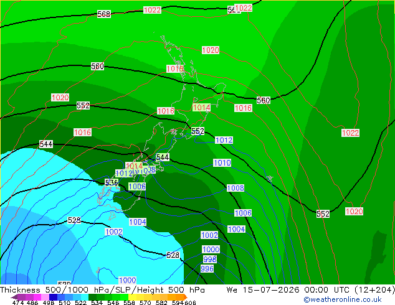The image size is (395, 305).
Task: Click the 1002 label in the cyan area
Action: [114, 232]
